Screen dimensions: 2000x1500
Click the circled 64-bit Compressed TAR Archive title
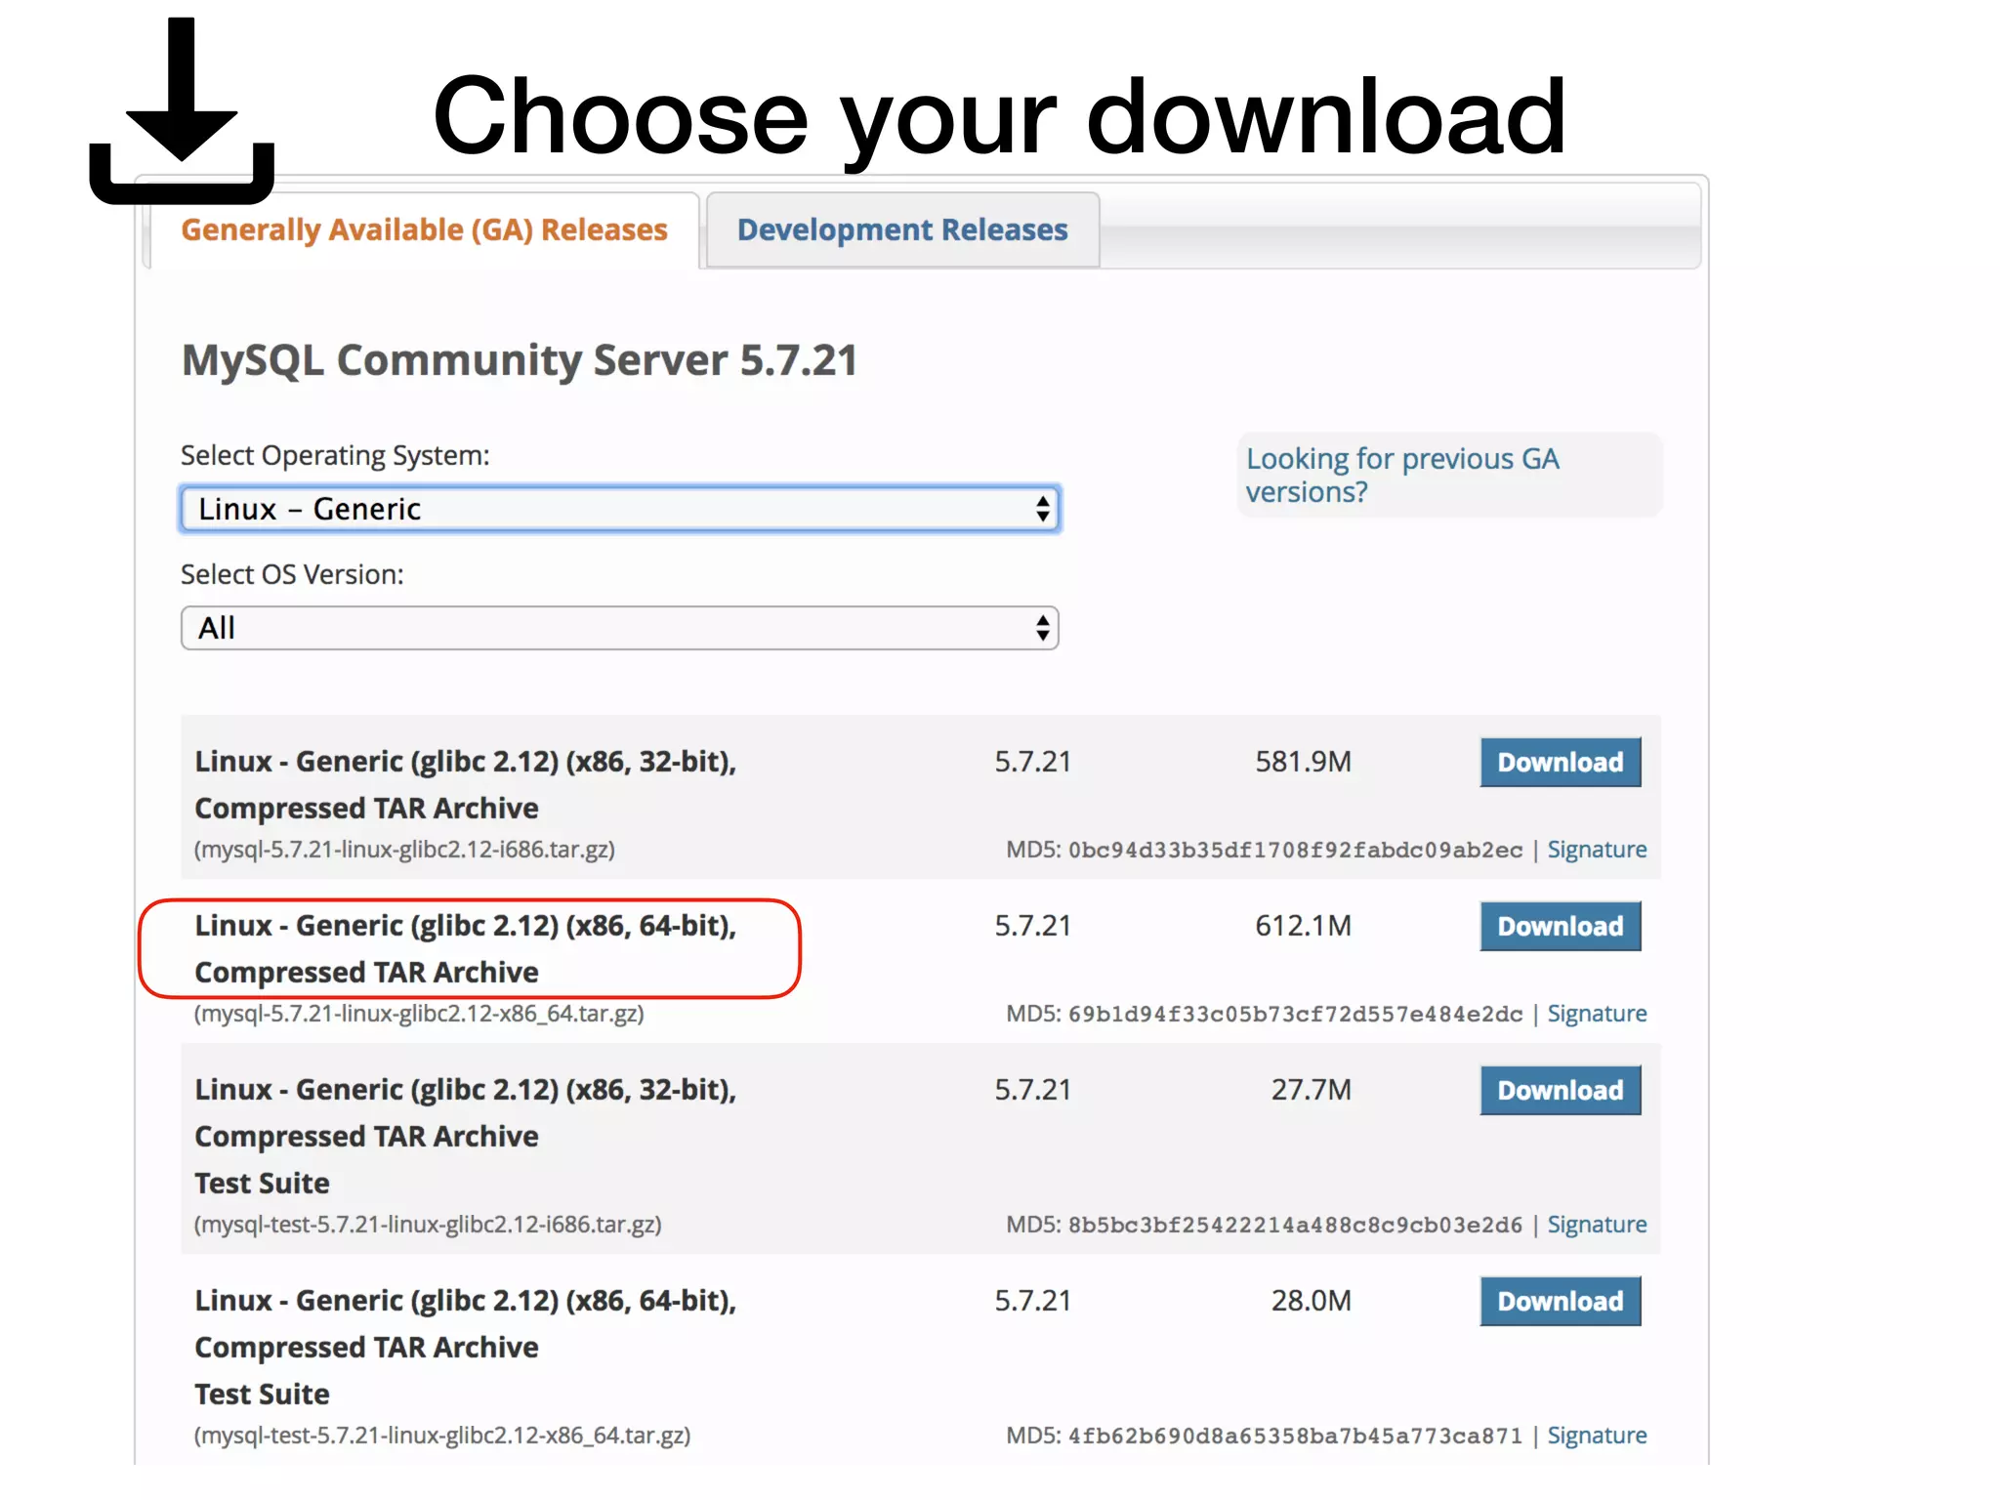[x=465, y=948]
